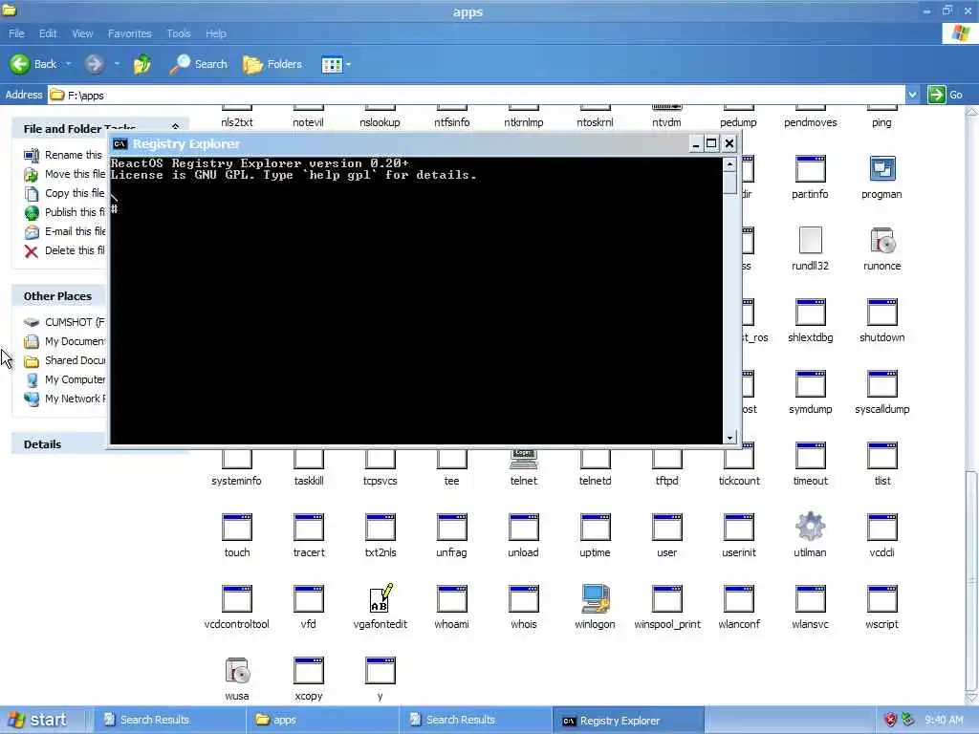Click Rename this file task
The height and width of the screenshot is (734, 979).
coord(63,155)
